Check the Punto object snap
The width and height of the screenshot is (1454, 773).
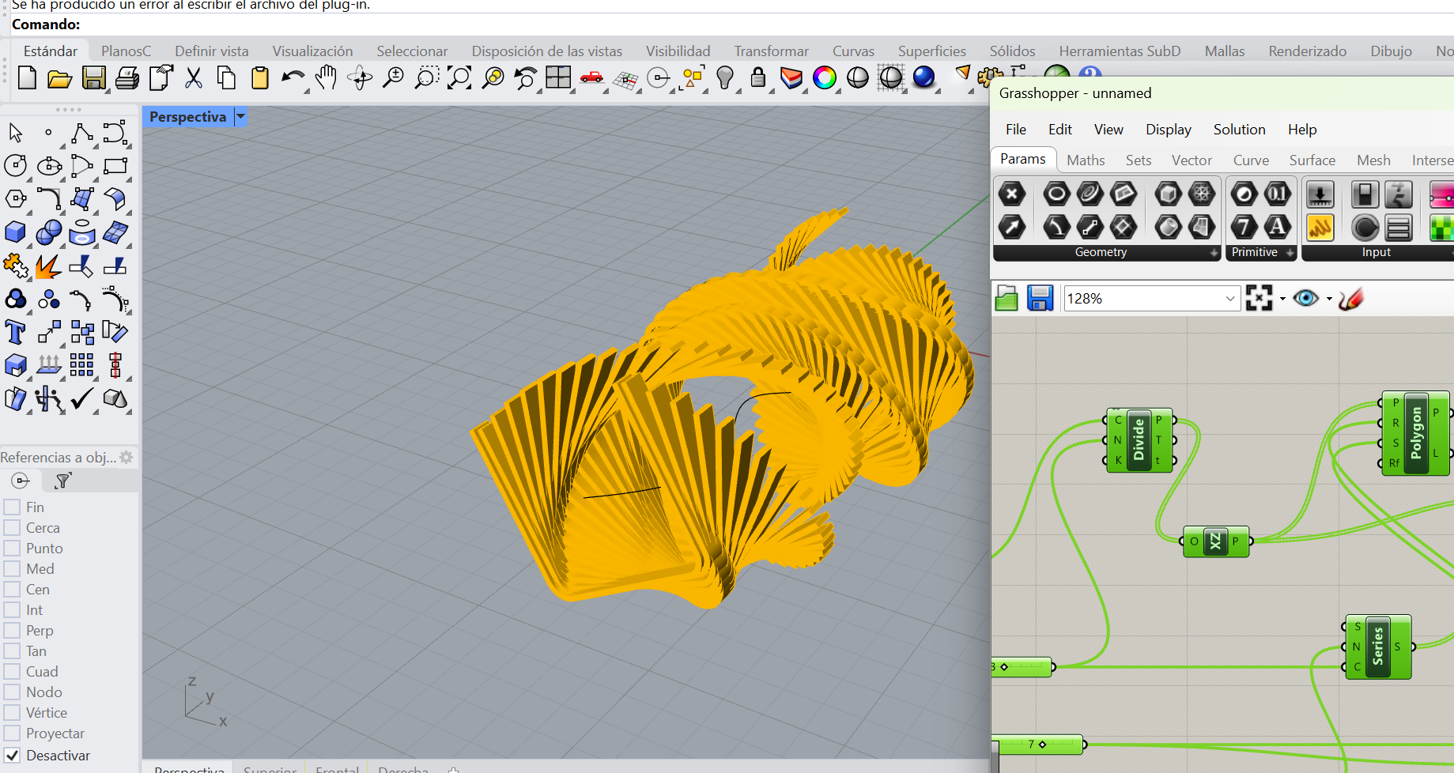pyautogui.click(x=12, y=549)
